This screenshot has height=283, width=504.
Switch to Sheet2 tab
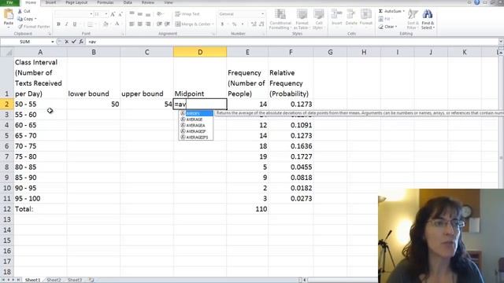pos(54,280)
